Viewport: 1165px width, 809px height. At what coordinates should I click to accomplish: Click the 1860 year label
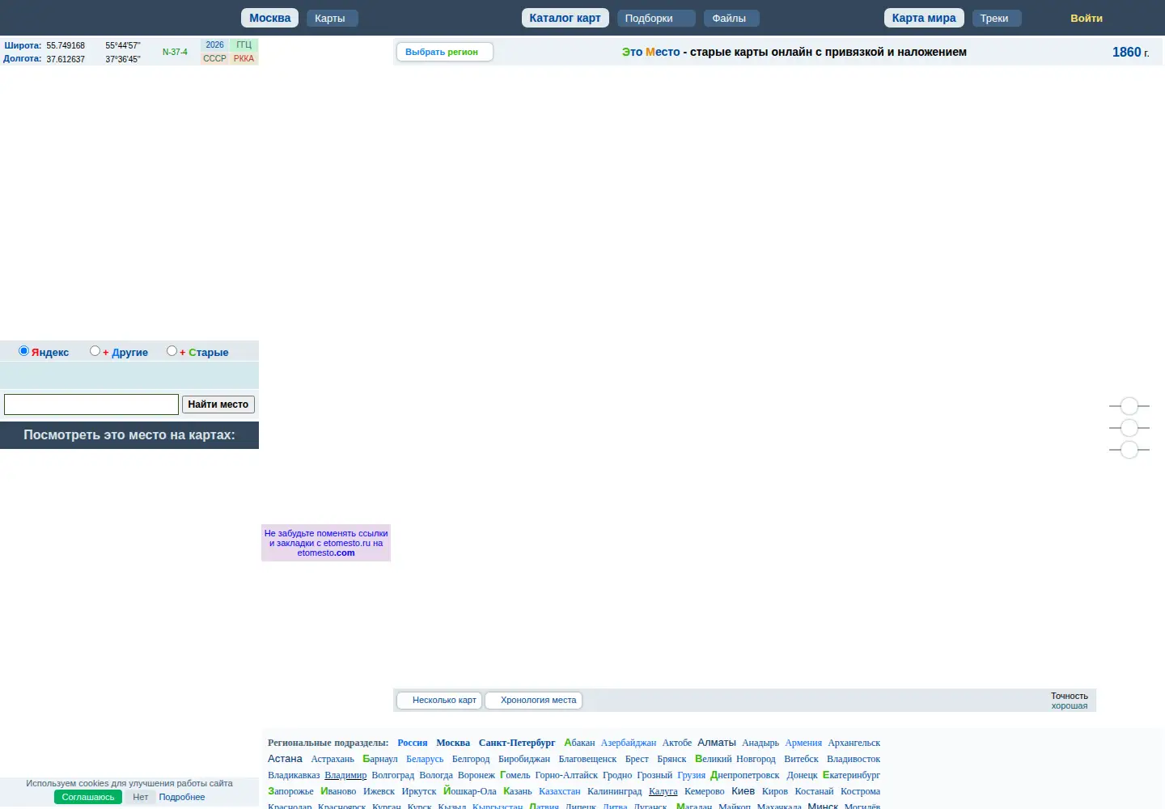(1130, 52)
